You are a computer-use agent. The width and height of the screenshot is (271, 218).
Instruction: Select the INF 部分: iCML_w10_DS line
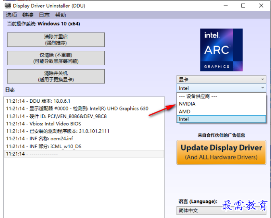(84, 146)
